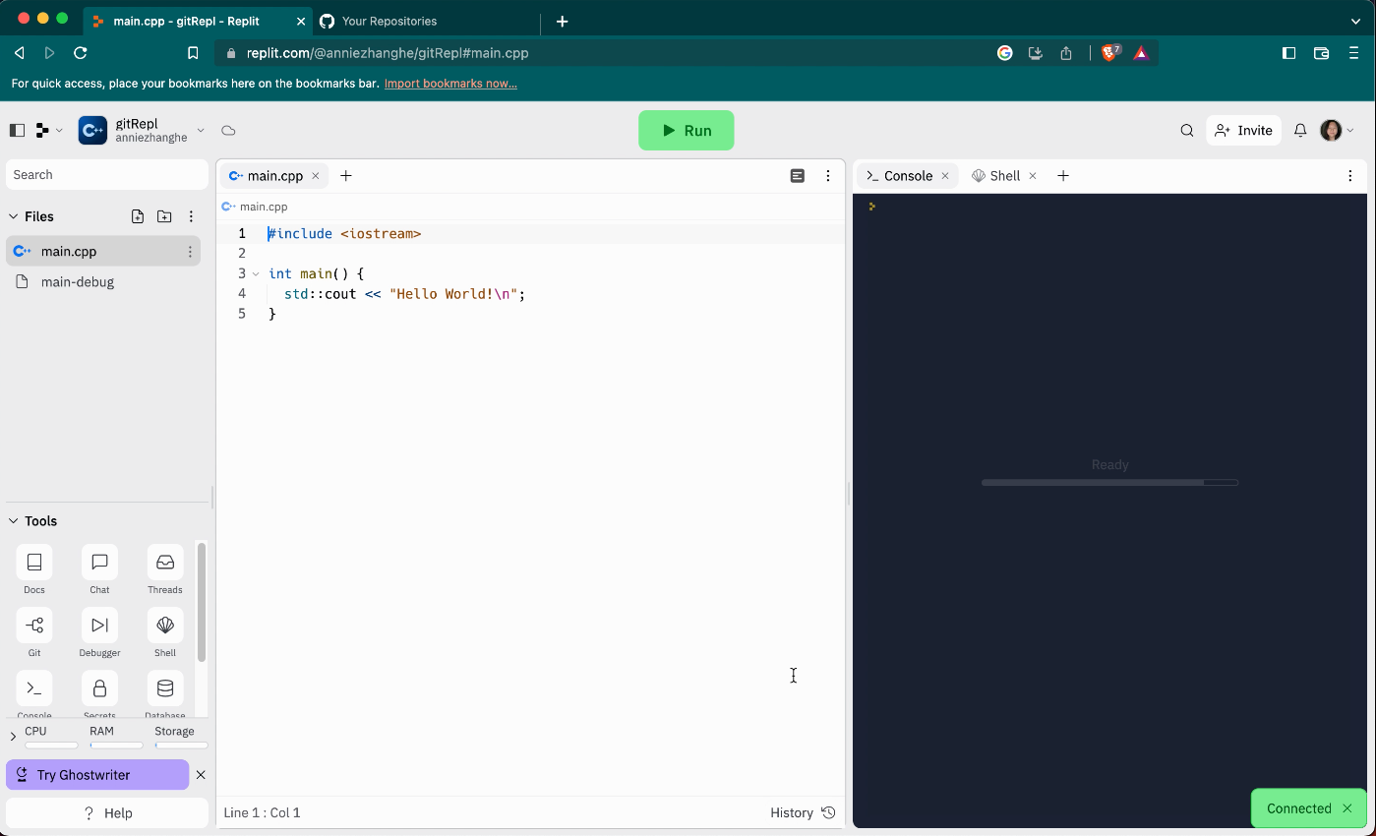Toggle the left sidebar layout icon
This screenshot has height=836, width=1376.
(x=17, y=129)
